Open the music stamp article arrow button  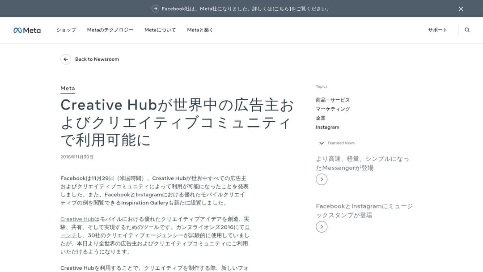pos(322,227)
